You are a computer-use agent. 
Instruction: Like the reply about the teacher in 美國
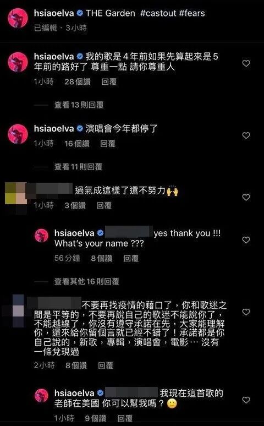coord(246,400)
